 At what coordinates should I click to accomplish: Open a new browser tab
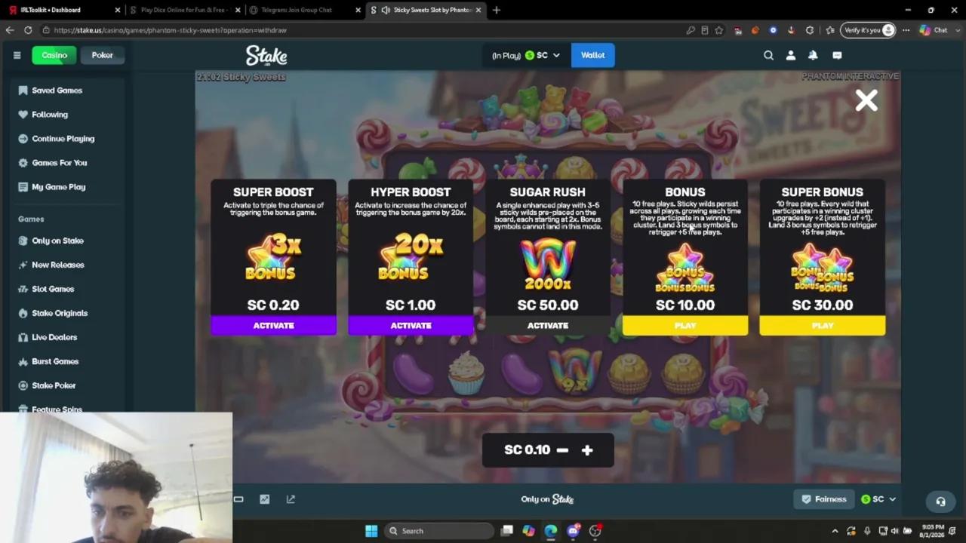pyautogui.click(x=496, y=10)
